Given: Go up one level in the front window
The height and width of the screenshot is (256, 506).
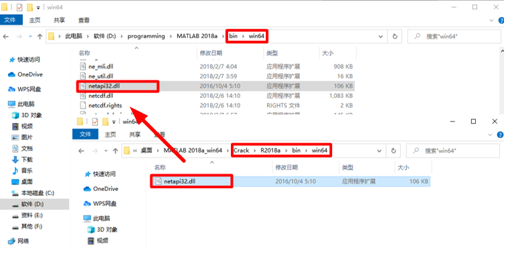Looking at the screenshot, I should (115, 151).
